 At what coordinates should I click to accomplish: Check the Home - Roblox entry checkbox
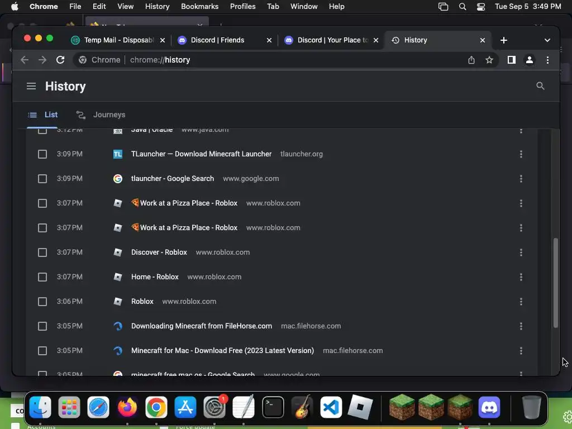click(x=42, y=277)
